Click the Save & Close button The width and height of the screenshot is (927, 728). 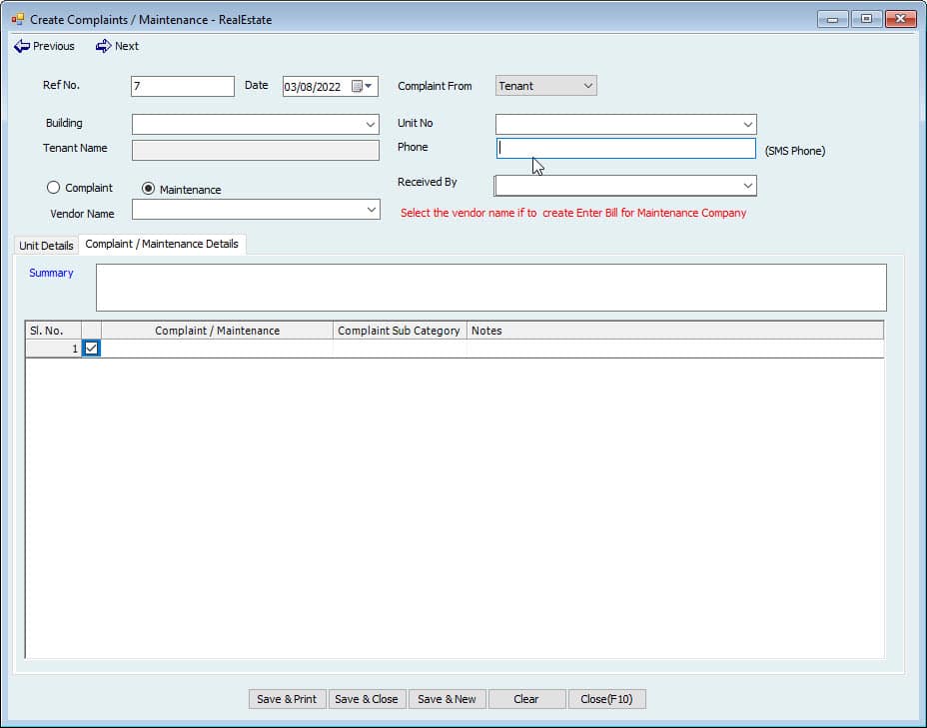367,699
